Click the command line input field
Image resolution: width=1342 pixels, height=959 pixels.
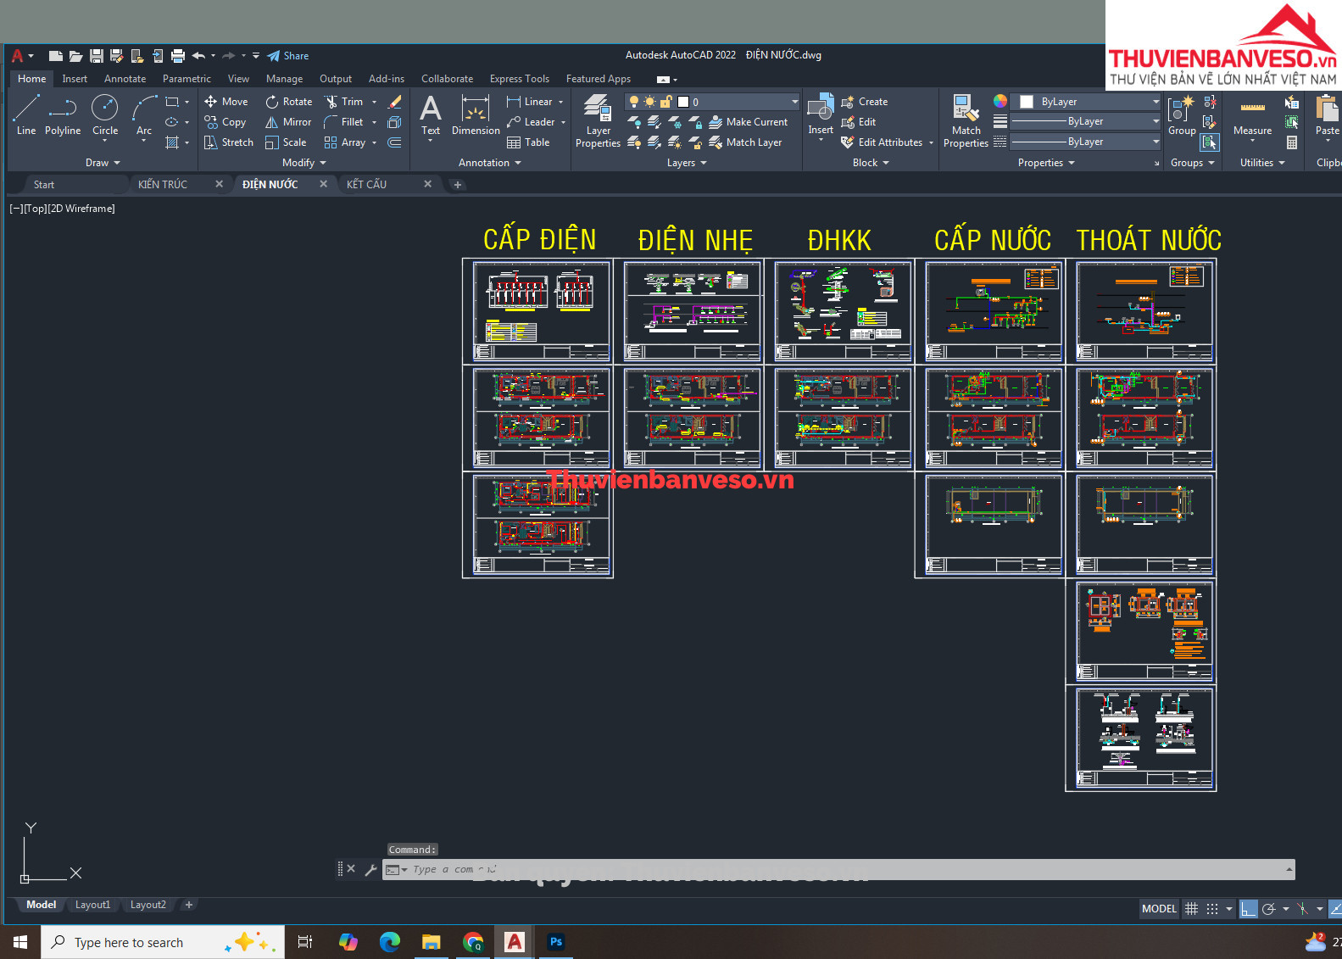[x=839, y=869]
